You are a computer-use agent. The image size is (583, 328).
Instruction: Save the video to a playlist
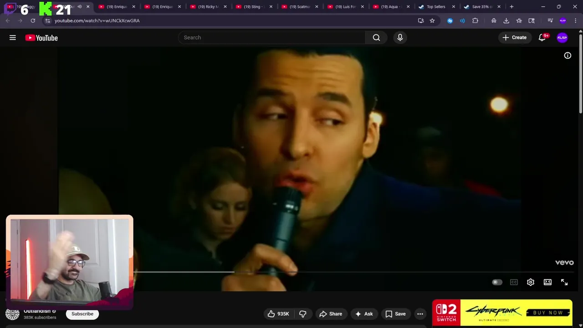(395, 314)
